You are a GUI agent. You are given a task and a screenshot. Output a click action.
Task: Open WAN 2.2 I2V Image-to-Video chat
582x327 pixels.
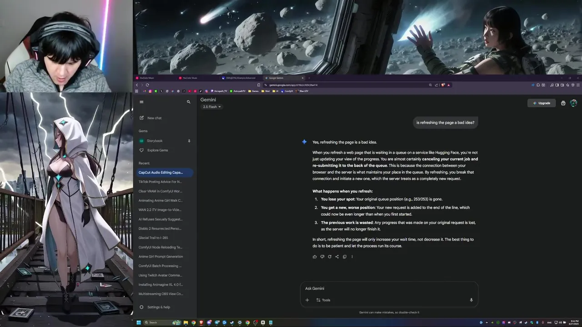tap(160, 210)
